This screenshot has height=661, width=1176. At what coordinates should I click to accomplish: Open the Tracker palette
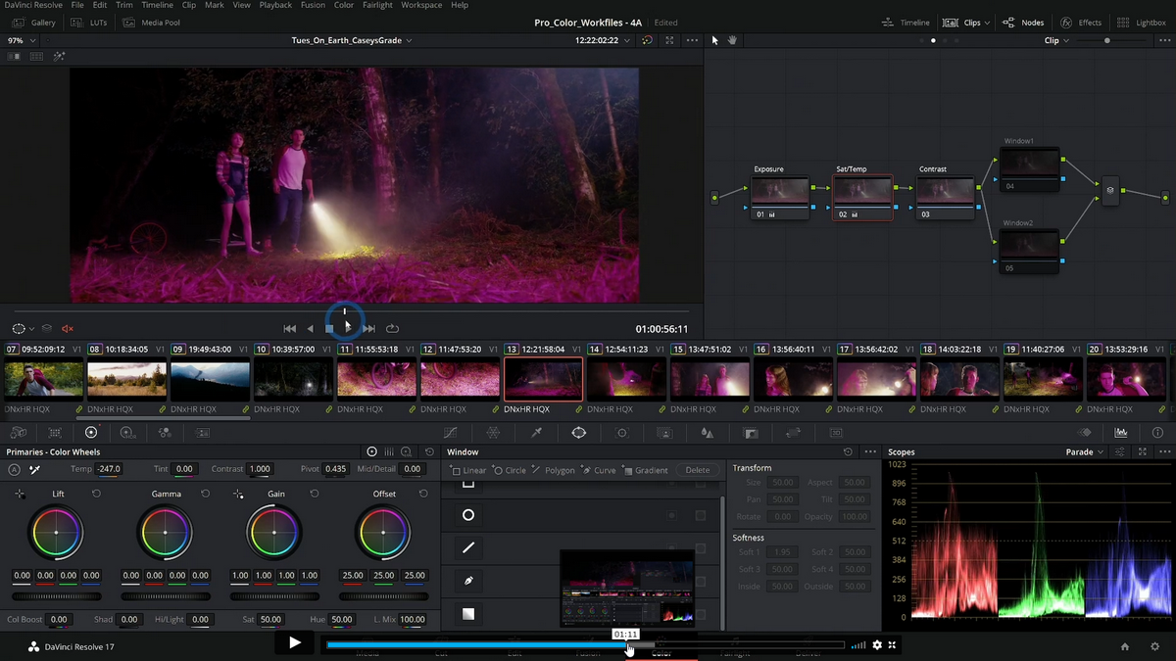coord(621,432)
